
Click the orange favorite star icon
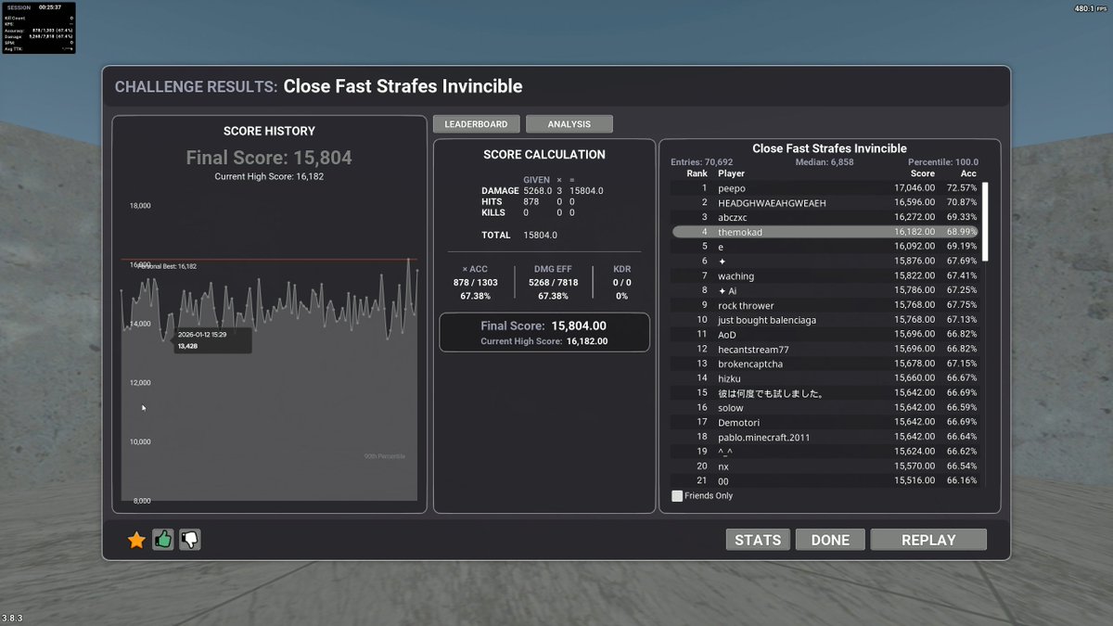pos(136,540)
